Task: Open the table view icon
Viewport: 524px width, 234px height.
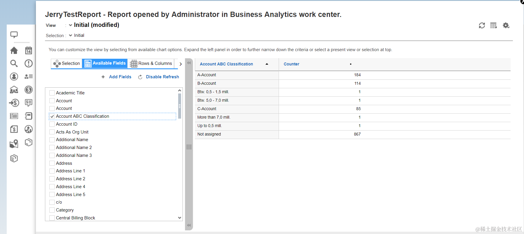Action: click(493, 25)
